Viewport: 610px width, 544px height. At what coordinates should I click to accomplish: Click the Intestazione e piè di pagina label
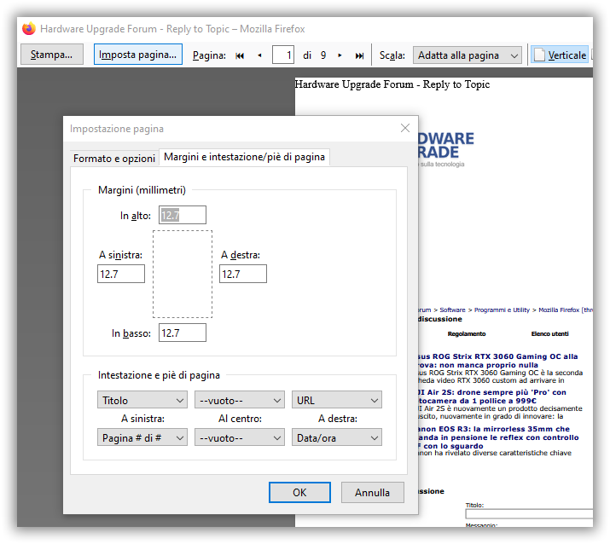point(159,375)
